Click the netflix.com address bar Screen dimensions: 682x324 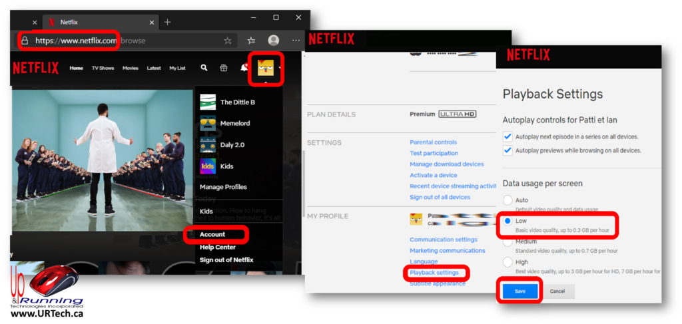(x=133, y=41)
